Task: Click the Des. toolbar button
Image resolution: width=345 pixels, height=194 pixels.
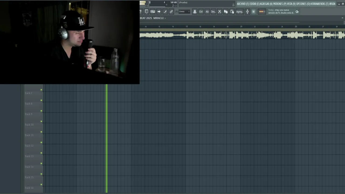Action: point(213,12)
